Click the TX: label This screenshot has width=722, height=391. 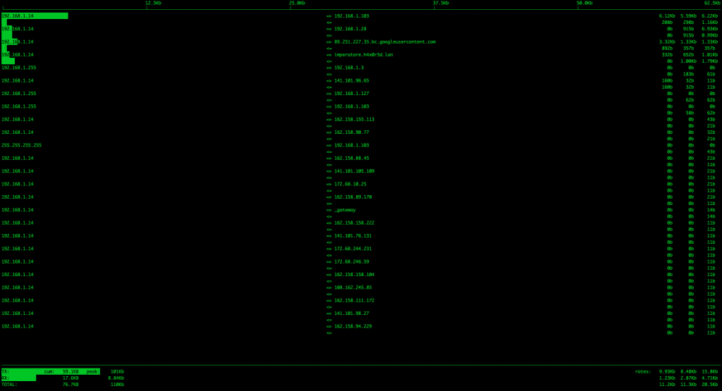click(x=5, y=372)
